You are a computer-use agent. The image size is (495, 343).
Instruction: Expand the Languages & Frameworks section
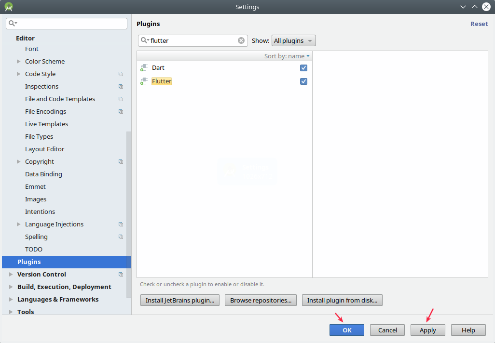pyautogui.click(x=11, y=299)
